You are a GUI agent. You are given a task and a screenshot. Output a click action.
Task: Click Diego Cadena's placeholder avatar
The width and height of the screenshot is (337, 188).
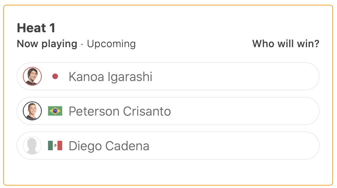click(x=32, y=146)
